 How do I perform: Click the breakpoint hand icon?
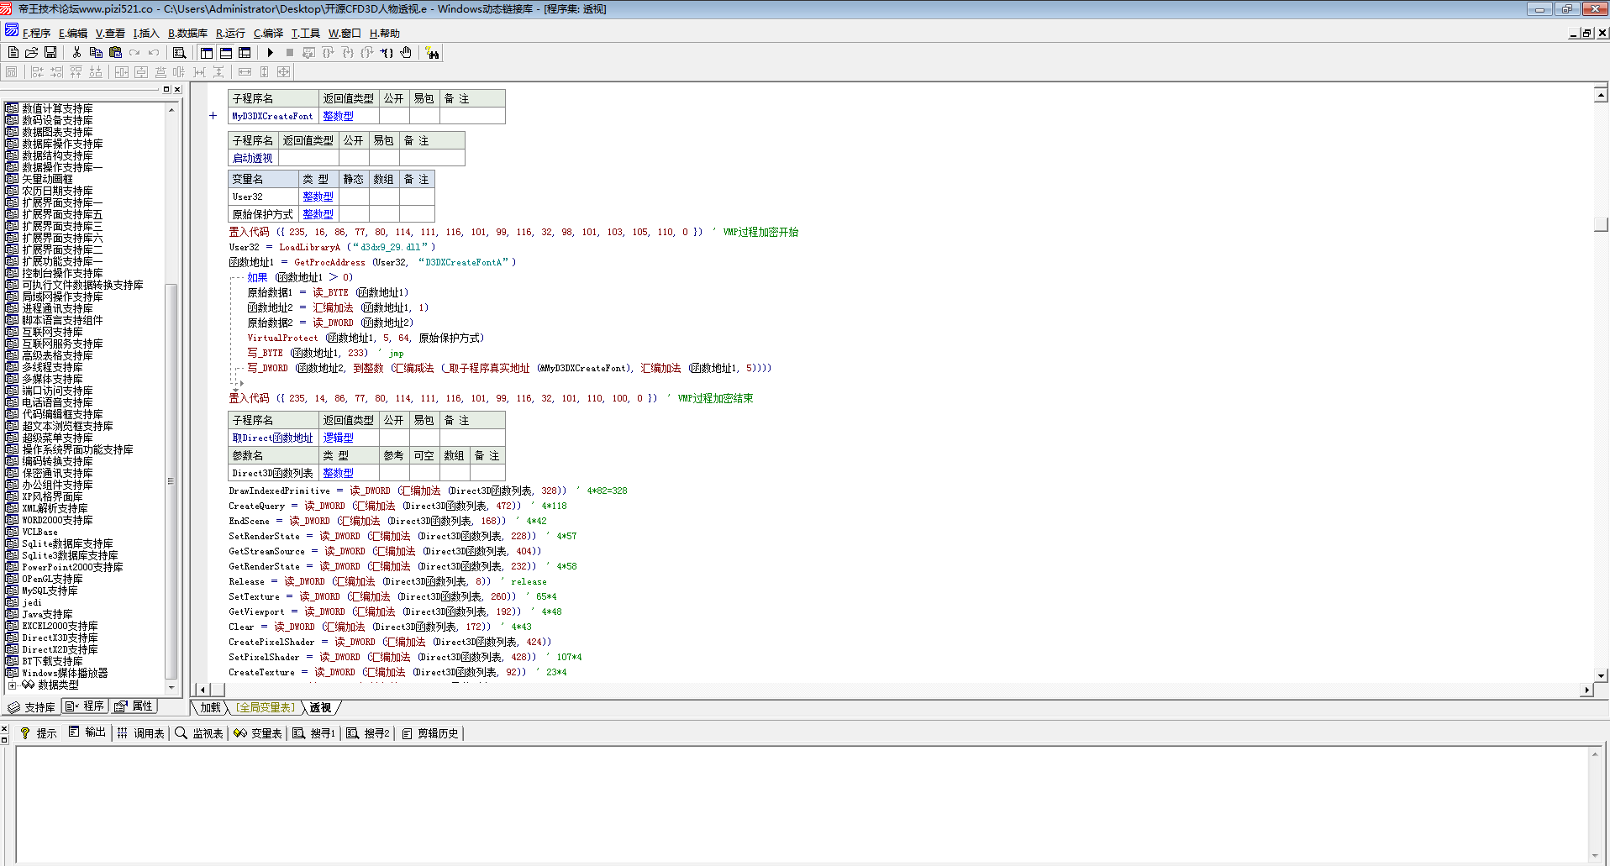click(406, 52)
